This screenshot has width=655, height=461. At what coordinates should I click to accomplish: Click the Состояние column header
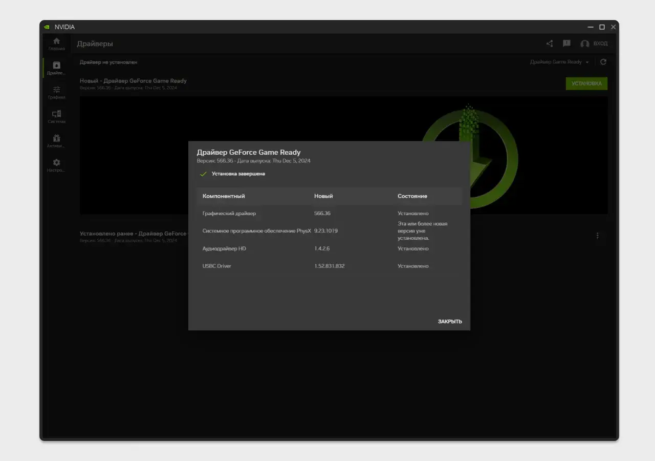click(x=412, y=196)
